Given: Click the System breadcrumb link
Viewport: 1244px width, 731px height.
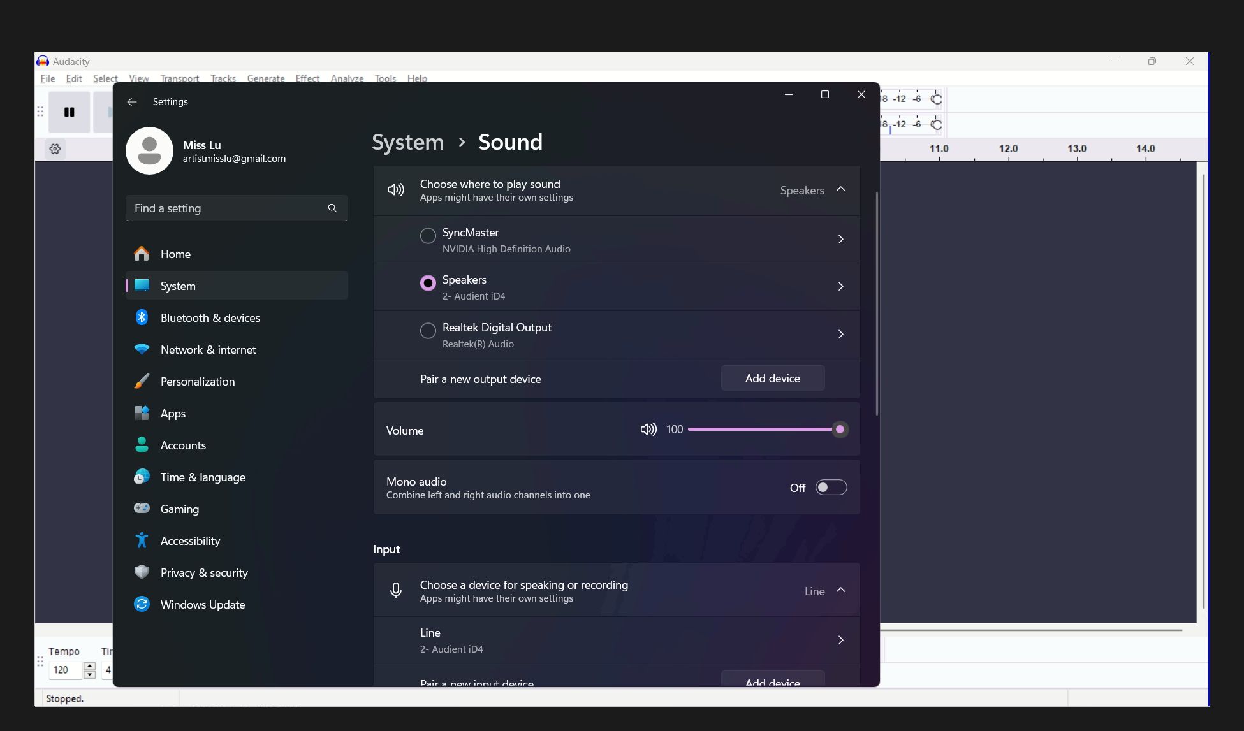Looking at the screenshot, I should tap(408, 142).
